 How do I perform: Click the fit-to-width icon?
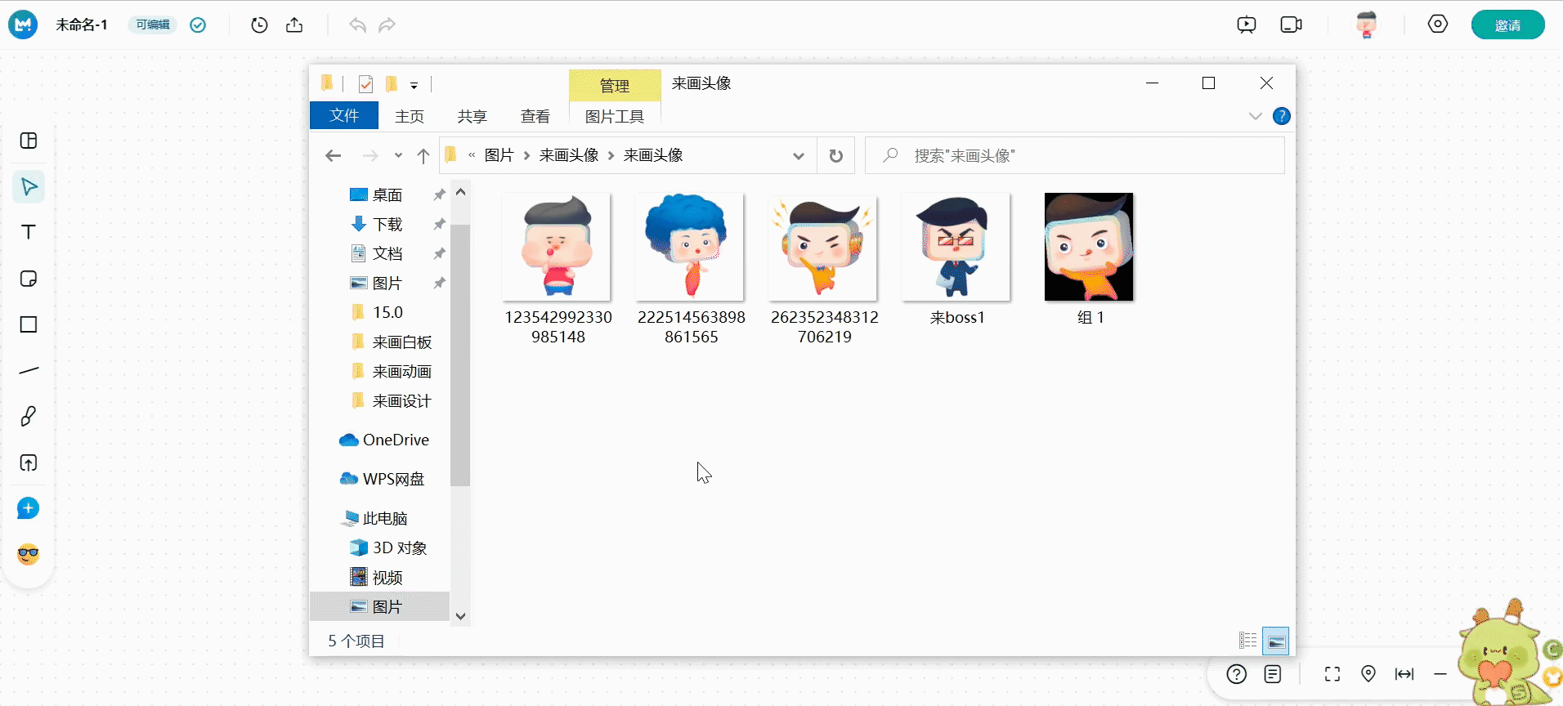1404,674
